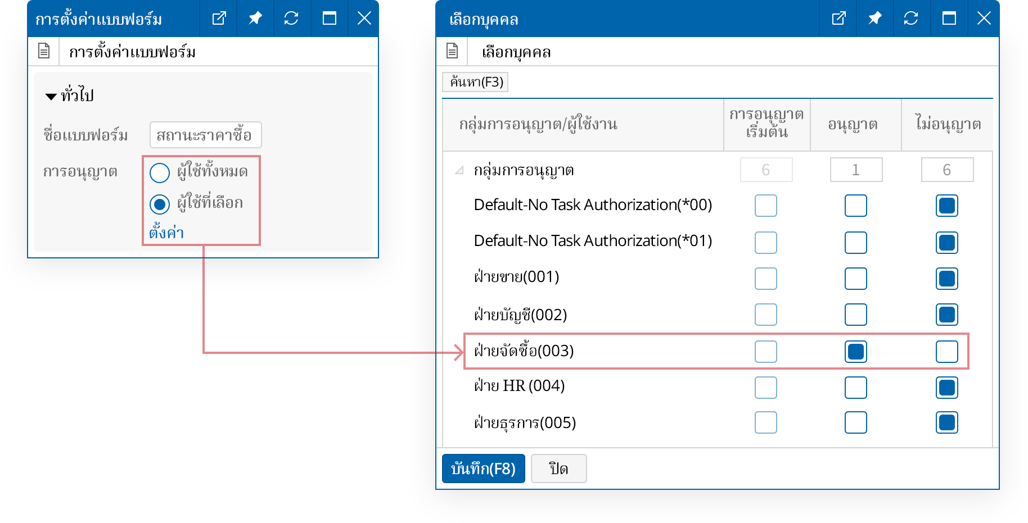Uncheck อนุญาต for ฝ่ายจัดซื้อ(003)
This screenshot has width=1028, height=523.
point(855,352)
